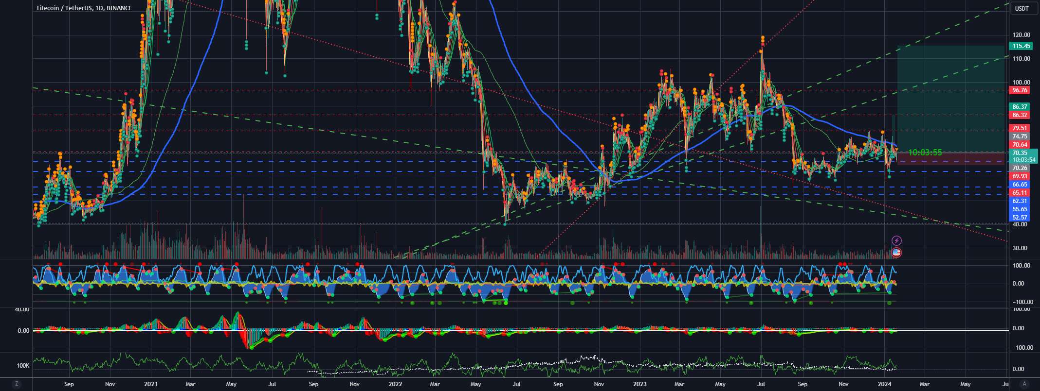Click the gray 70.26 price label

coord(1020,168)
